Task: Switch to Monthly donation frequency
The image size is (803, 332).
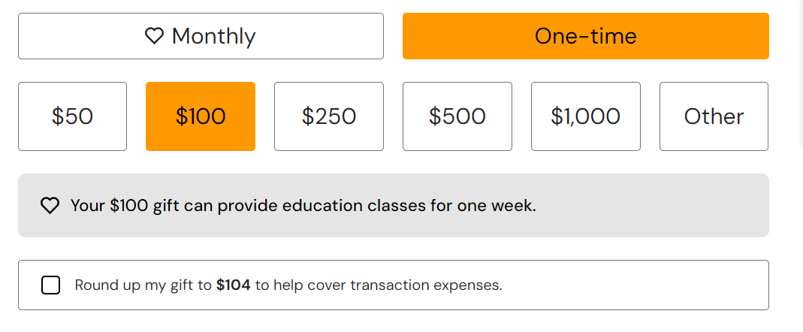Action: tap(201, 36)
